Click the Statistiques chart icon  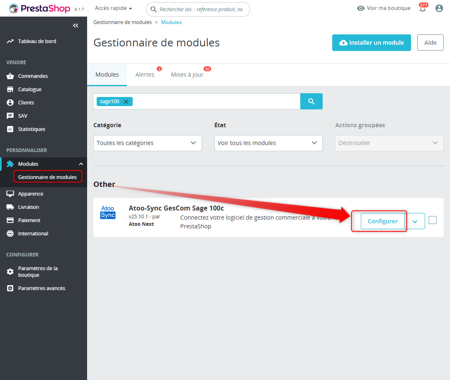click(10, 129)
